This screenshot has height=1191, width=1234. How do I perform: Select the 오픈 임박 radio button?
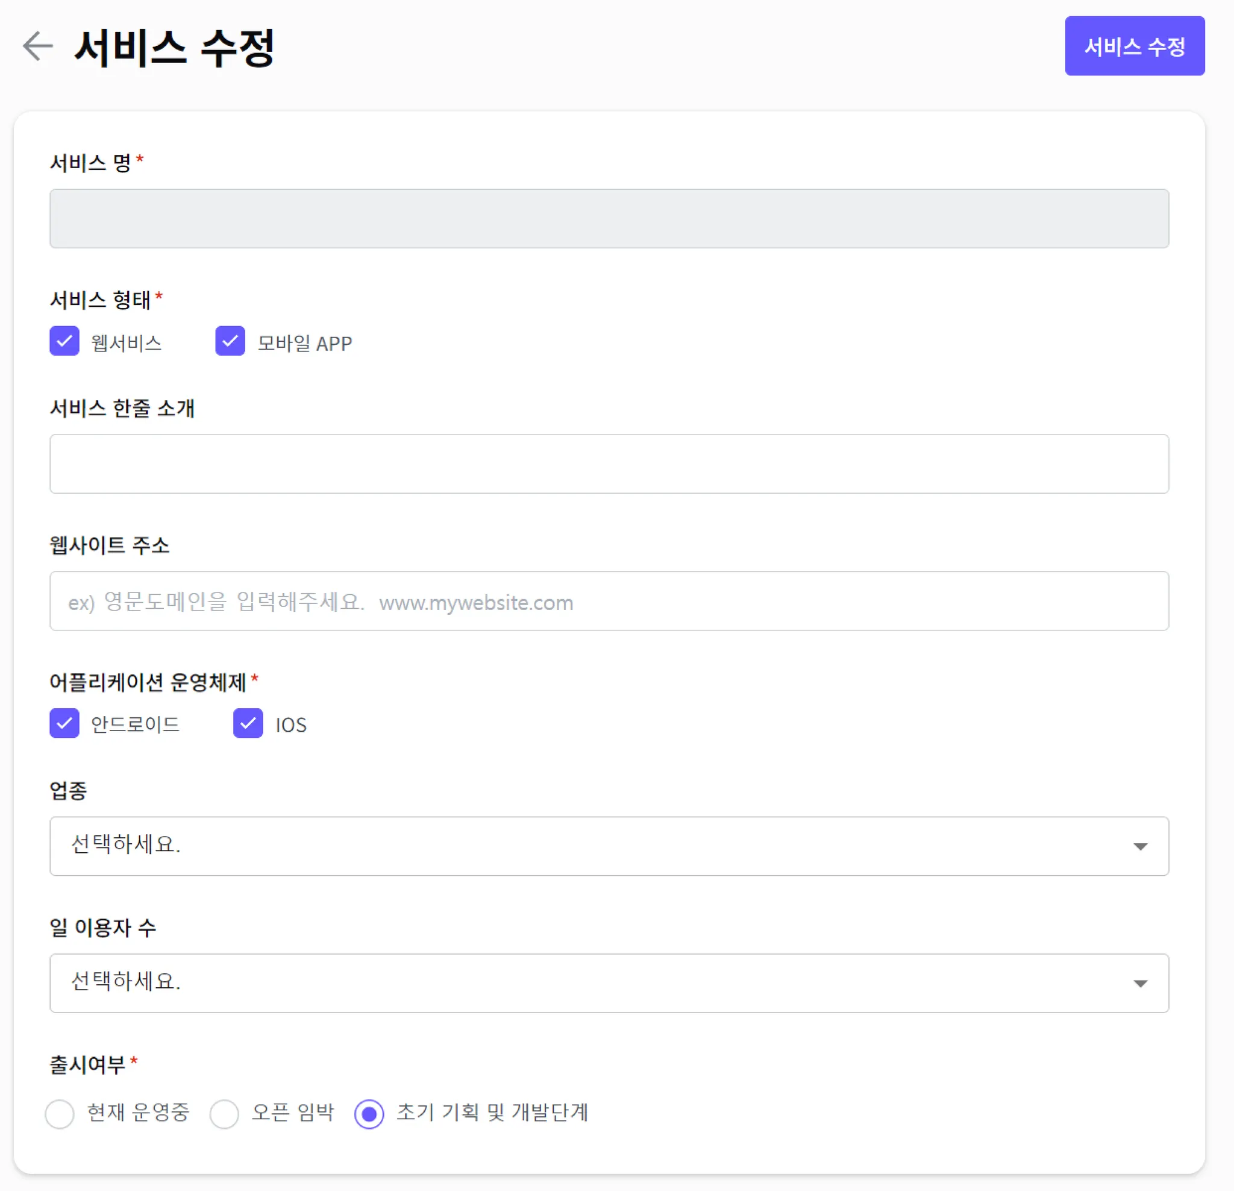click(x=224, y=1113)
